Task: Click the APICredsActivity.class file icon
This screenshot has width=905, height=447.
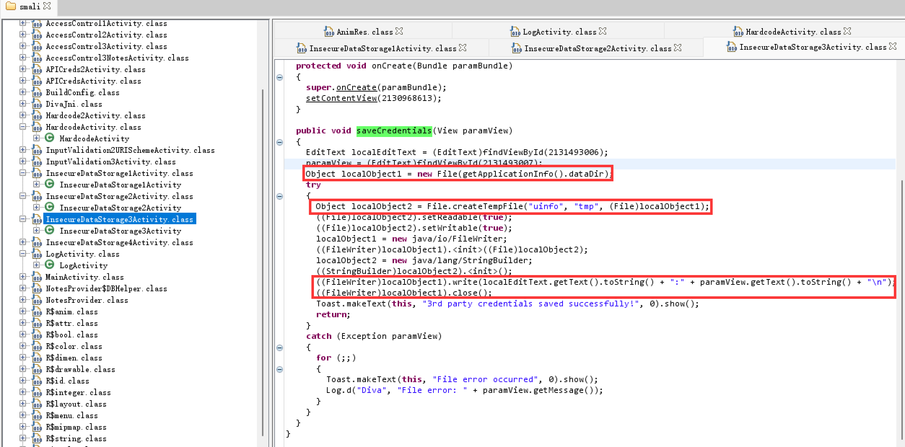Action: tap(36, 81)
